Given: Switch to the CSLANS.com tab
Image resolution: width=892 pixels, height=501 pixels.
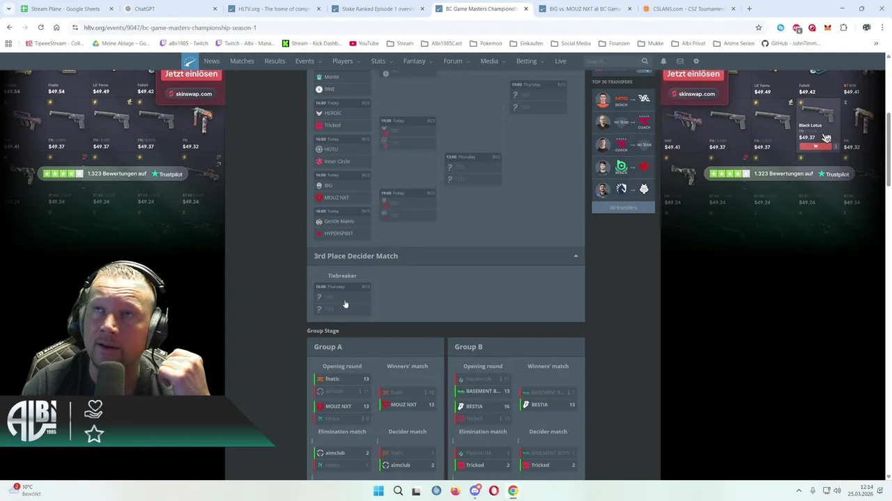Looking at the screenshot, I should coord(689,8).
